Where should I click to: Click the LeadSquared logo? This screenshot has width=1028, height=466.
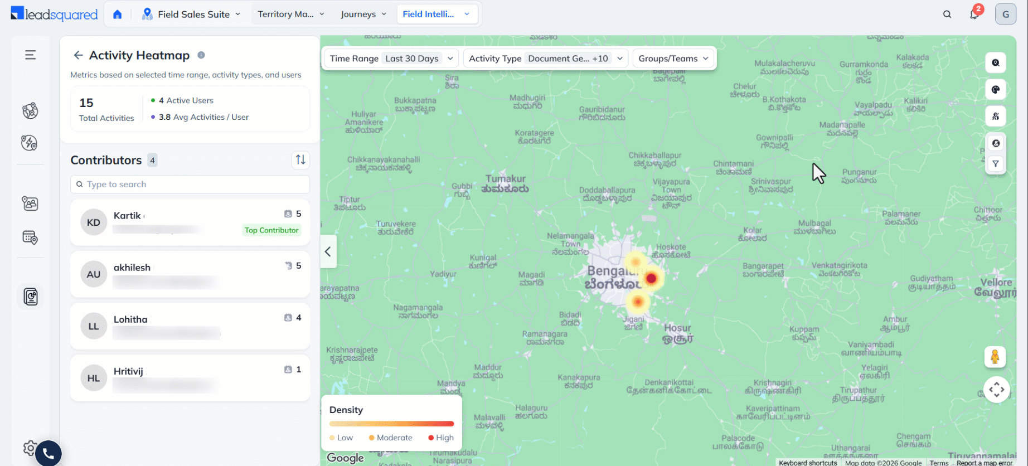pos(54,14)
